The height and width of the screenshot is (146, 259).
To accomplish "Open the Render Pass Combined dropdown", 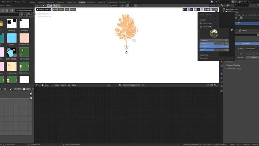I will point(216,58).
